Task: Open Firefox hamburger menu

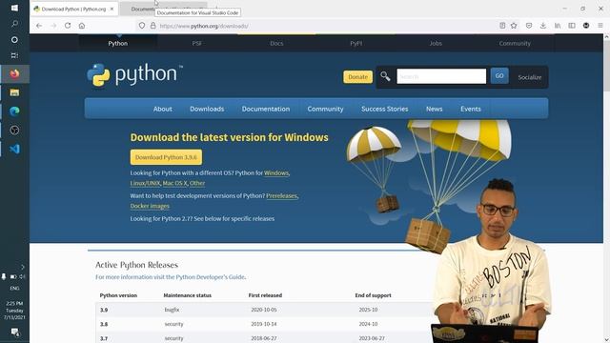Action: (600, 26)
